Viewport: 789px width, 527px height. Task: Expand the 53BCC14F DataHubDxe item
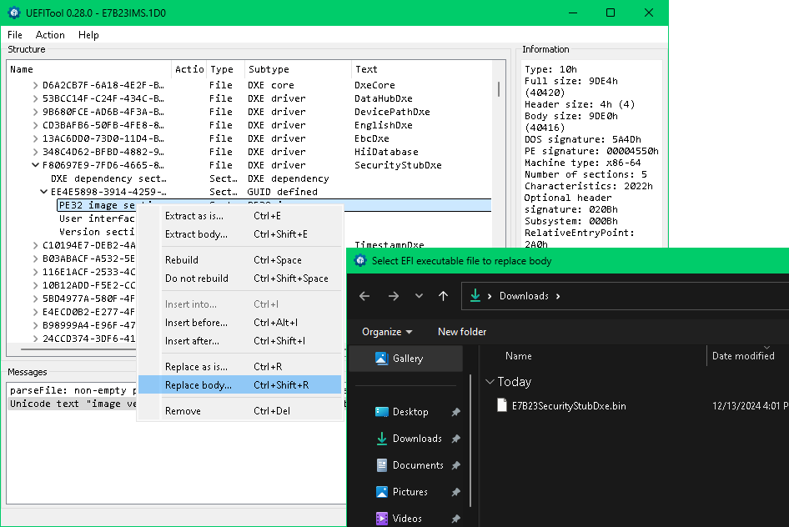pyautogui.click(x=35, y=98)
